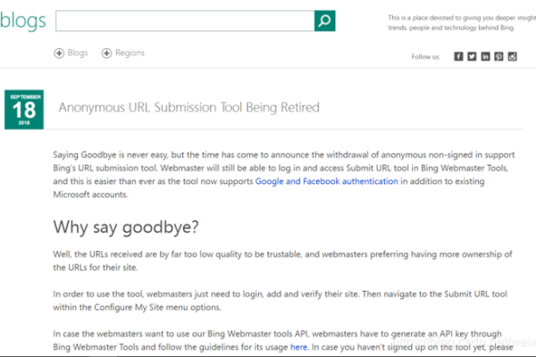Click the green search magnifier button
536x357 pixels.
324,21
